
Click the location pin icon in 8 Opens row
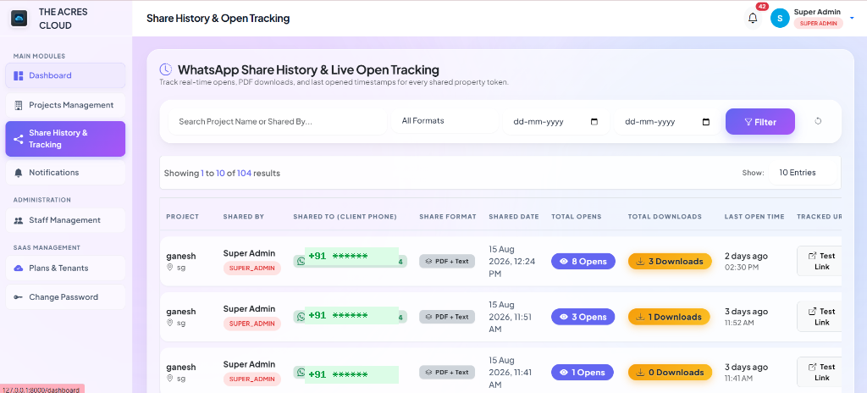point(169,268)
